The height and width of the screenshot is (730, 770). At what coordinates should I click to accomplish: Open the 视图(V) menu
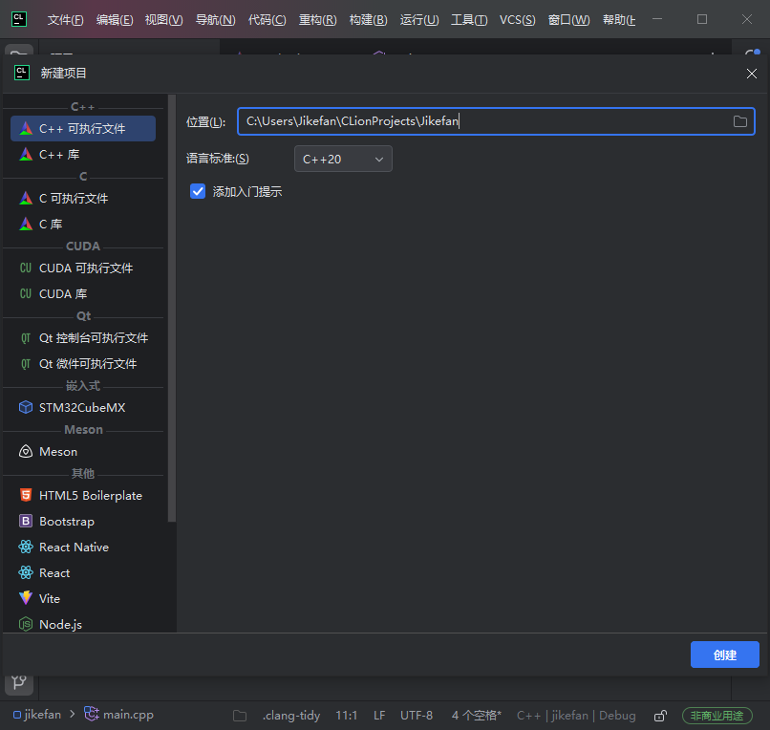click(164, 20)
